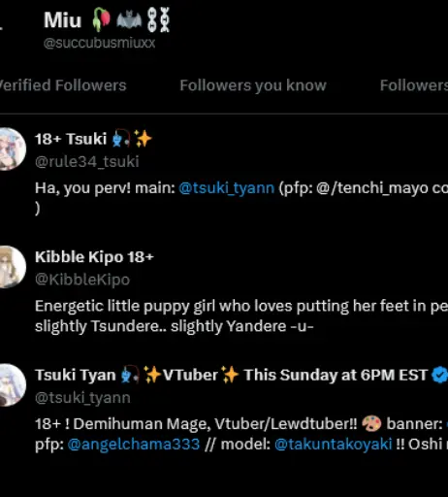Open the @takuntakoyaki model credit link
This screenshot has width=448, height=497.
[334, 445]
